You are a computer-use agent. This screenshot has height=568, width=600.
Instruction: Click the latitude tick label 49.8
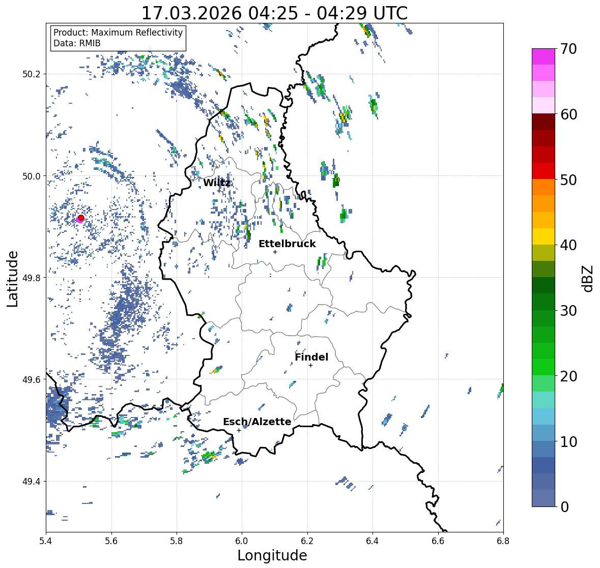coord(32,278)
